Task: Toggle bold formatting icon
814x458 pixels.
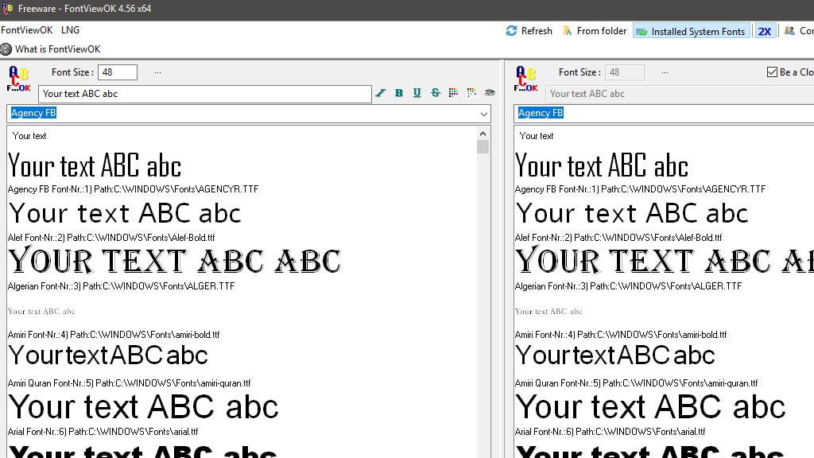Action: pyautogui.click(x=399, y=93)
